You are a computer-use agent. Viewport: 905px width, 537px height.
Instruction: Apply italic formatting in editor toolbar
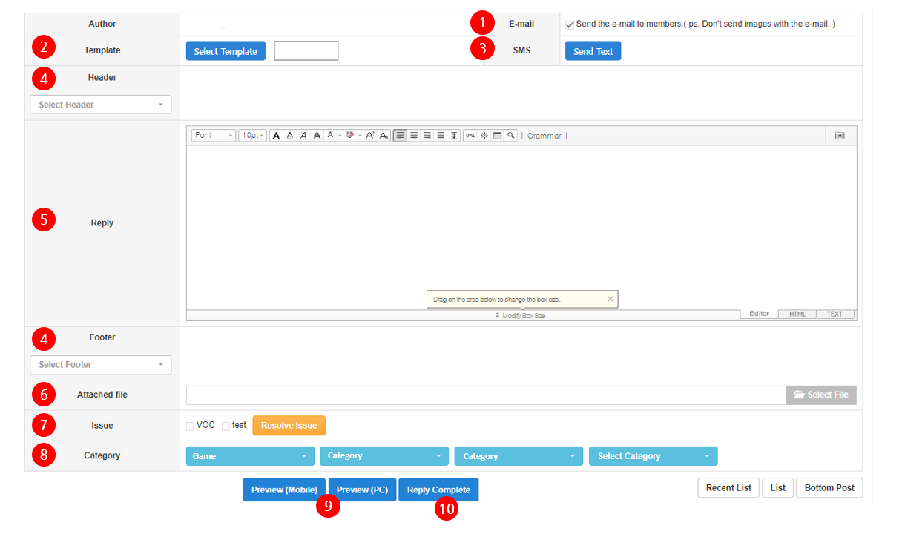coord(303,136)
